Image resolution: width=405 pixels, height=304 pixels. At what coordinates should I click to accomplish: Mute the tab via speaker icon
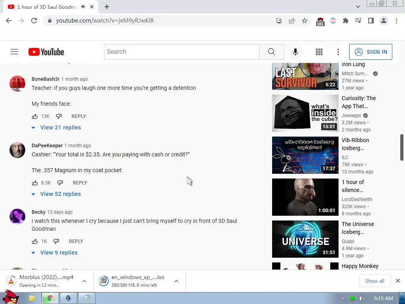click(83, 7)
